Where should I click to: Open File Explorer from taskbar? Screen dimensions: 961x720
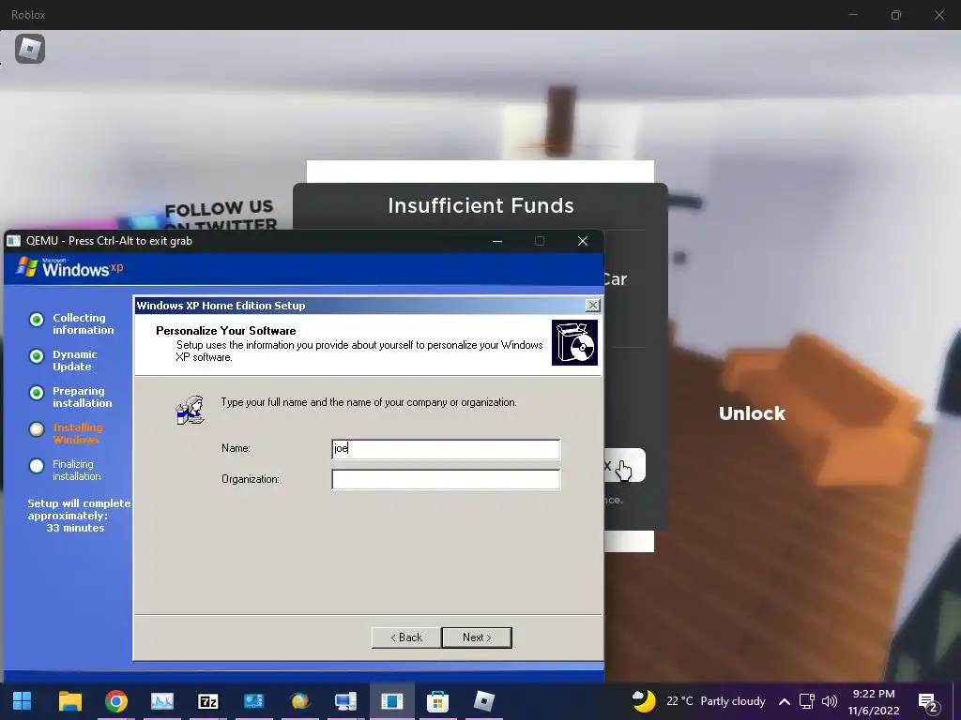click(69, 701)
